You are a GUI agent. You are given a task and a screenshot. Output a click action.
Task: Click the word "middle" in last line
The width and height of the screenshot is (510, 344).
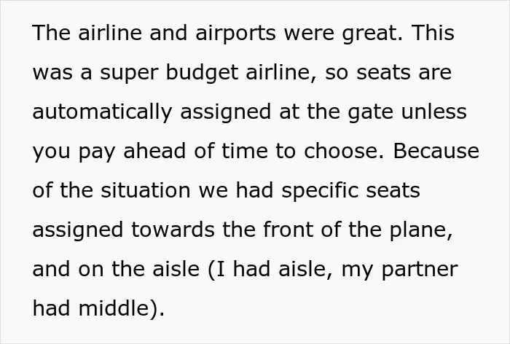coord(114,308)
